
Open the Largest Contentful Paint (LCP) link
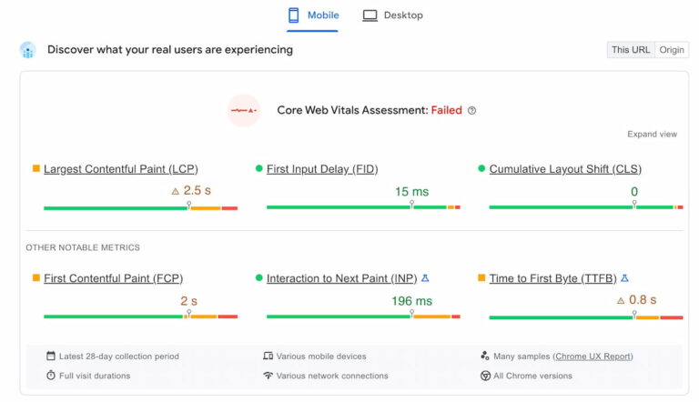(120, 169)
